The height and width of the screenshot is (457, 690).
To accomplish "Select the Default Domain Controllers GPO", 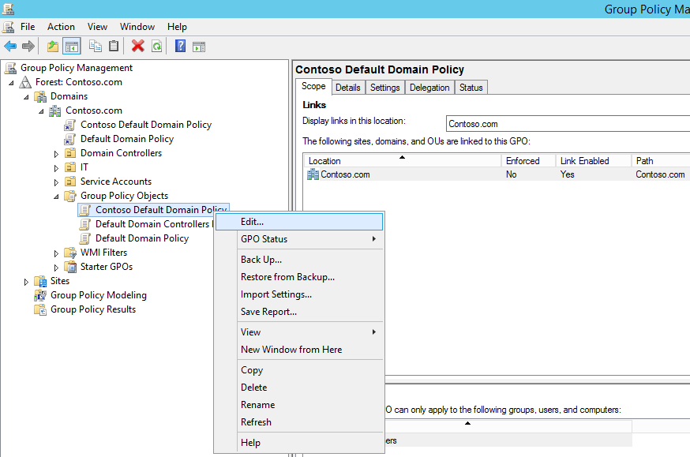I will (153, 224).
